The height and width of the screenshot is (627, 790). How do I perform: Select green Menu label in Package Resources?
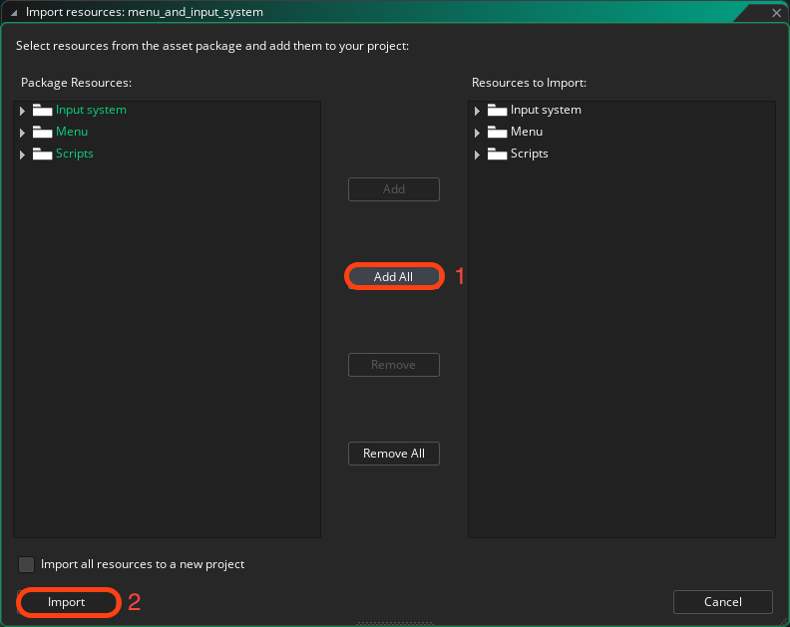(x=72, y=132)
